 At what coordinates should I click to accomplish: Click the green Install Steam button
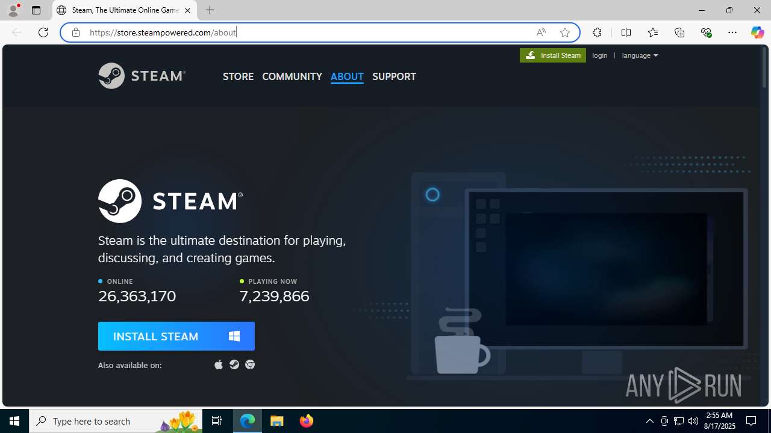point(553,55)
